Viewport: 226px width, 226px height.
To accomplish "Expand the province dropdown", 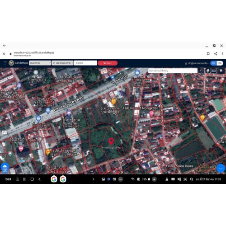I will tap(40, 63).
